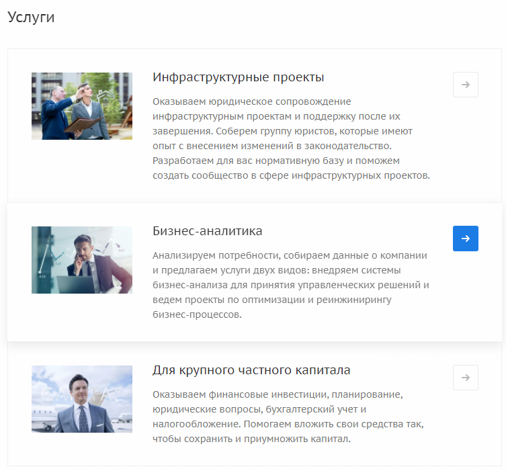Open the Бизнес-аналитика heading link
The height and width of the screenshot is (473, 506).
(x=207, y=231)
